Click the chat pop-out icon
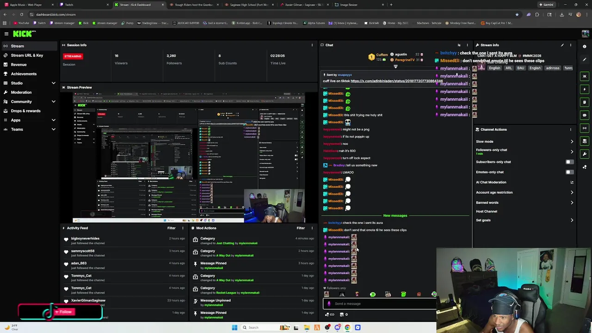 click(459, 45)
